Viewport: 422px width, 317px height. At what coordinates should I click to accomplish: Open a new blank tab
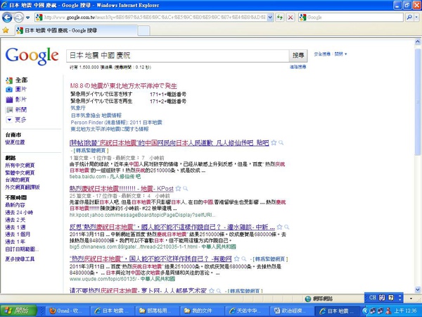pos(143,31)
